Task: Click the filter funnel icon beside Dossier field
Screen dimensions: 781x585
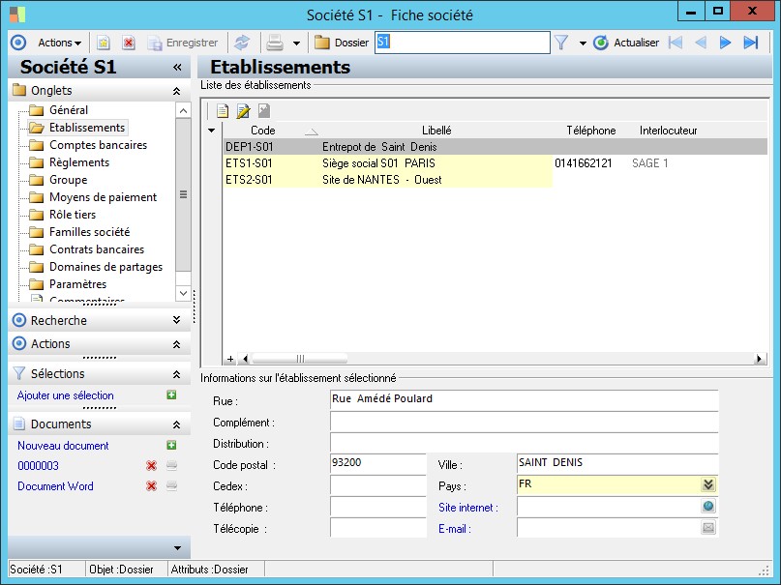Action: (560, 43)
